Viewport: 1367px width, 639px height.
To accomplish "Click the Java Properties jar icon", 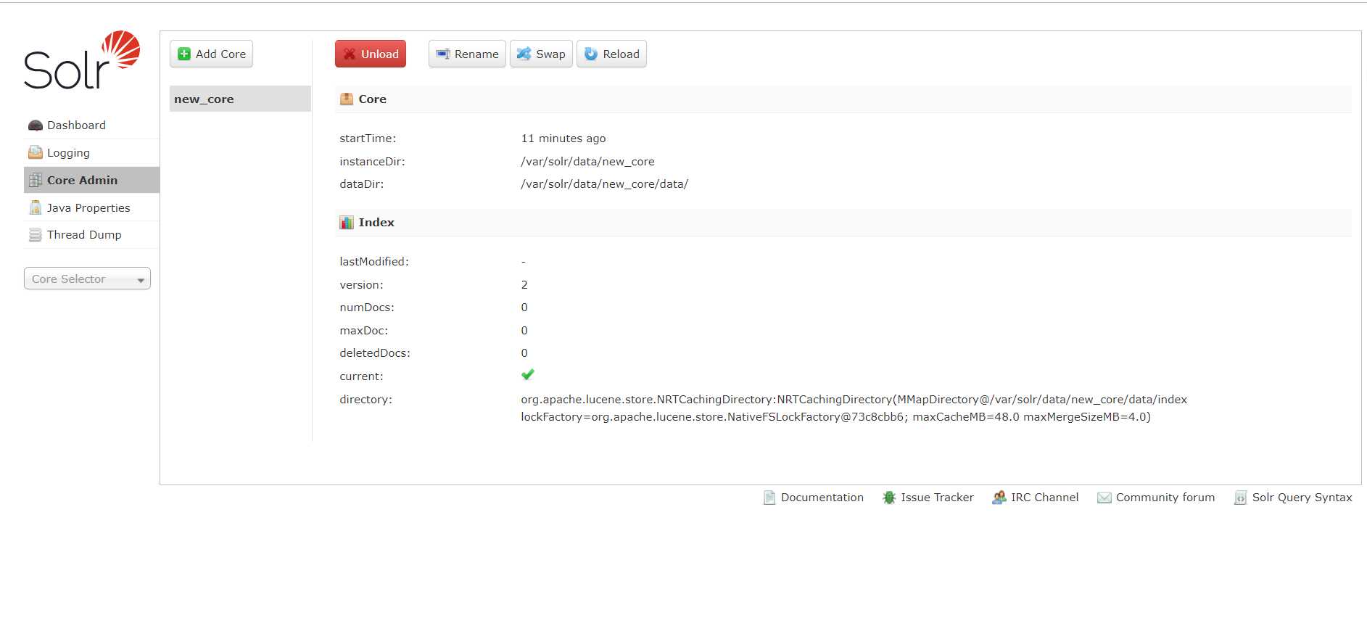I will point(35,207).
